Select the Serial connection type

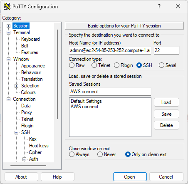pos(168,65)
